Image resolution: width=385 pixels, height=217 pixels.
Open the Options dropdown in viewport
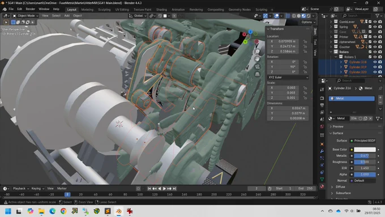(308, 22)
